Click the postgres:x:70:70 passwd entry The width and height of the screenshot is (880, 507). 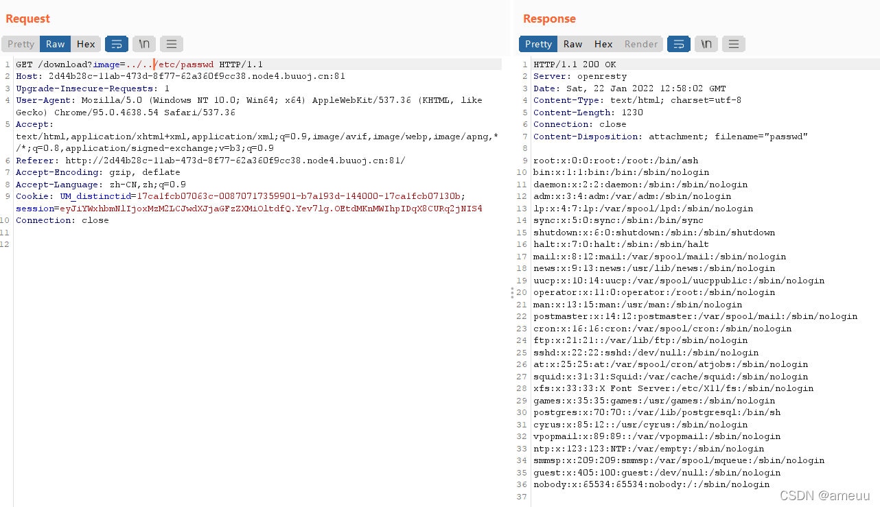(657, 412)
